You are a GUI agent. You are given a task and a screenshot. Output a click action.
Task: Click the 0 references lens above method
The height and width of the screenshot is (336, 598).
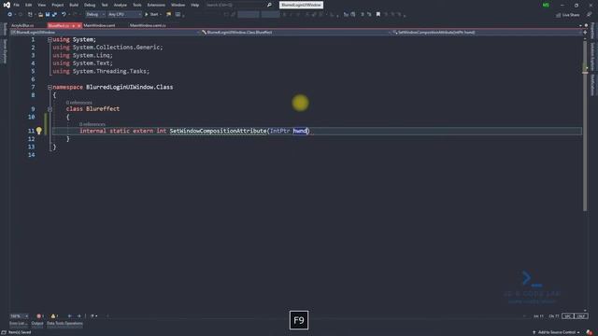(93, 124)
